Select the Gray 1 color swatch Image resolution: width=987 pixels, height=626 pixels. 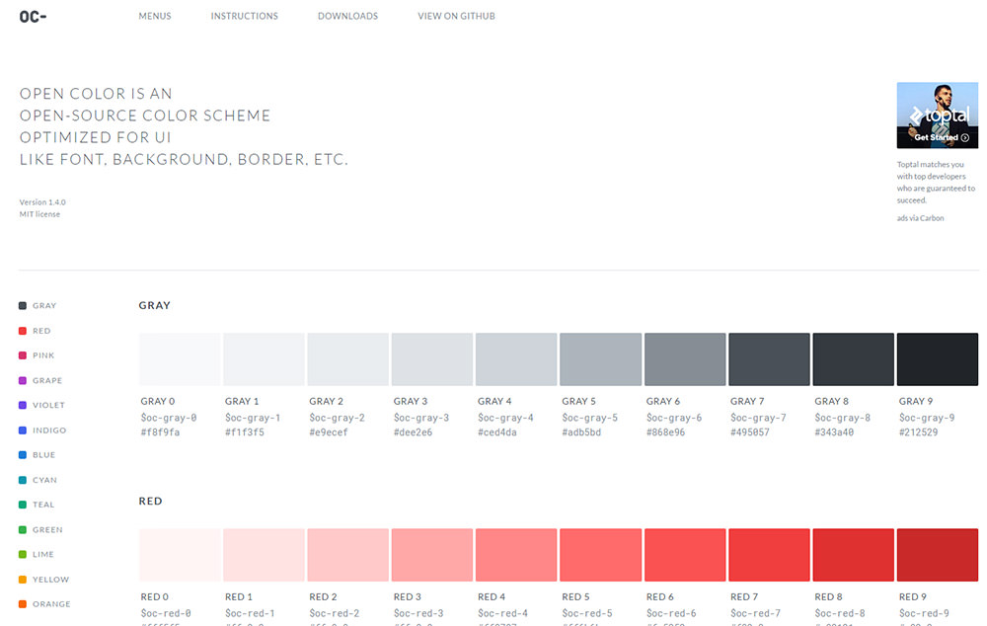pos(264,359)
